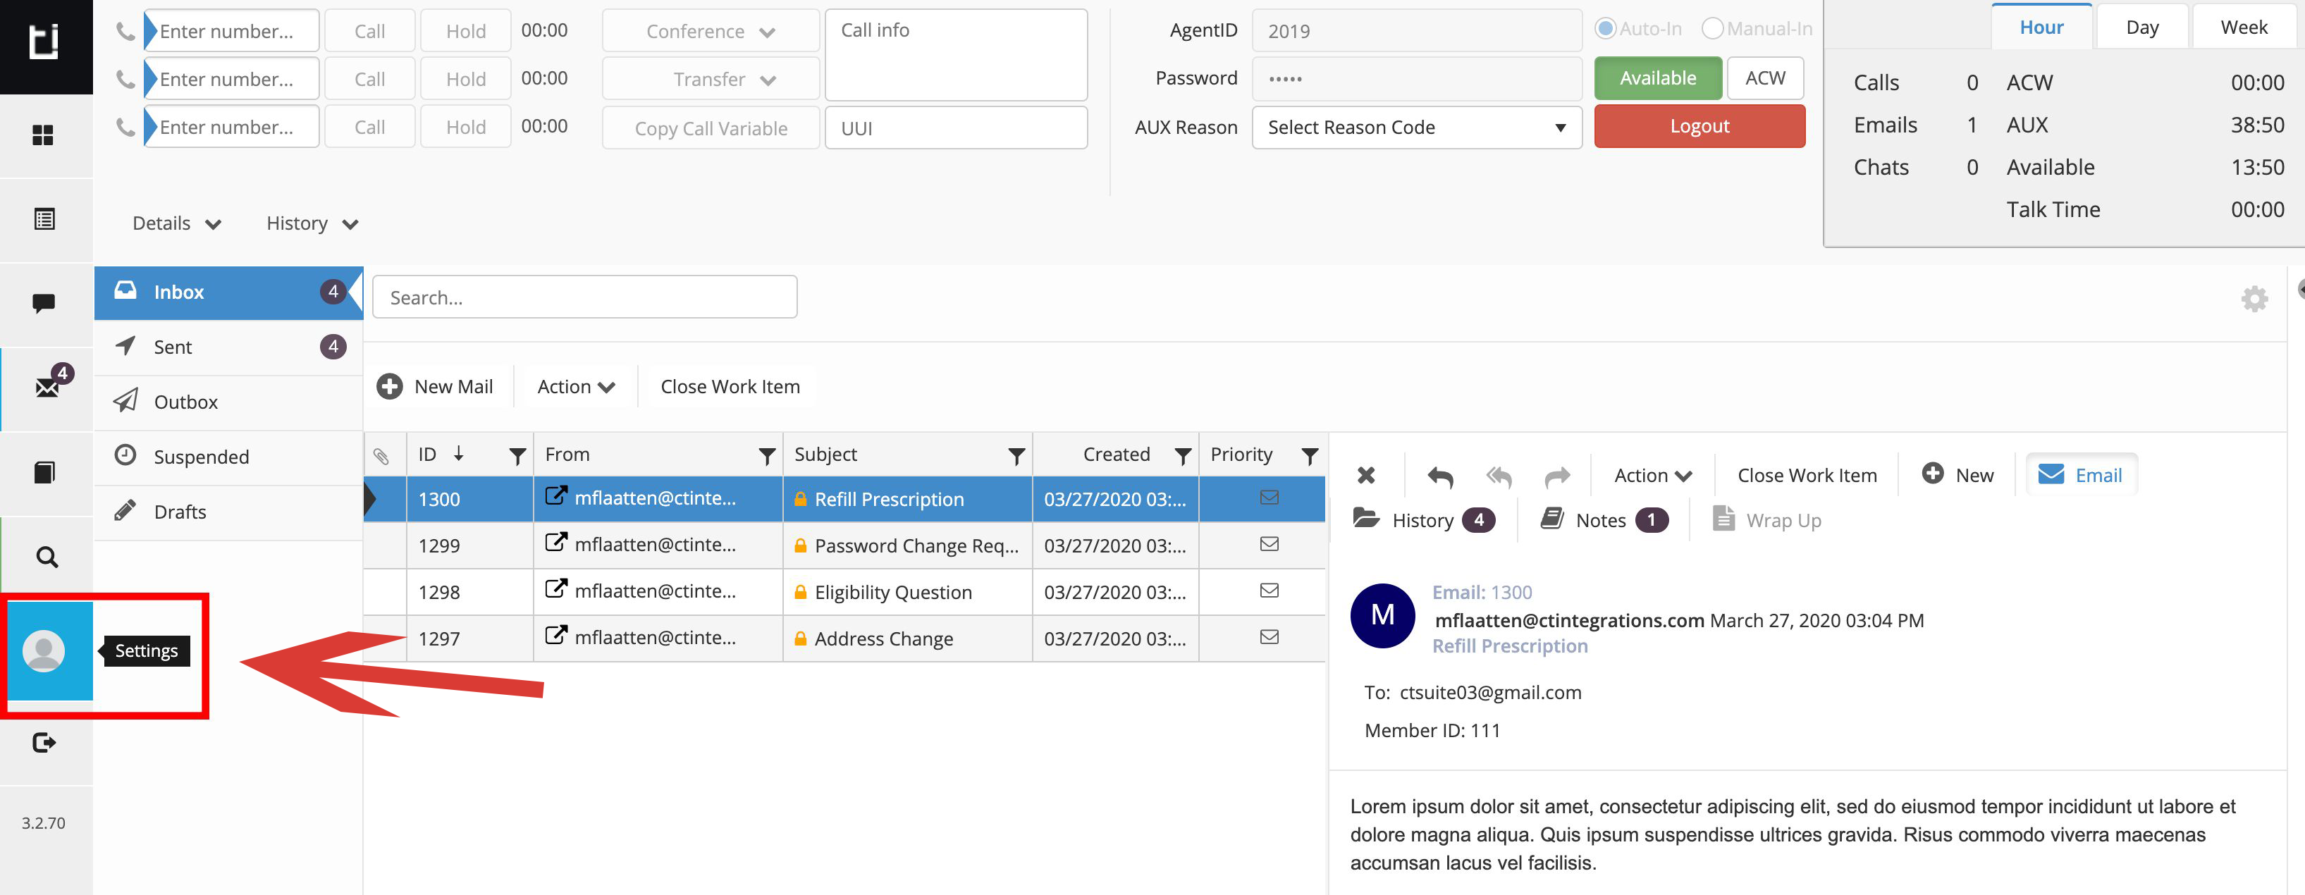Click Close Work Item above the email list

click(730, 387)
